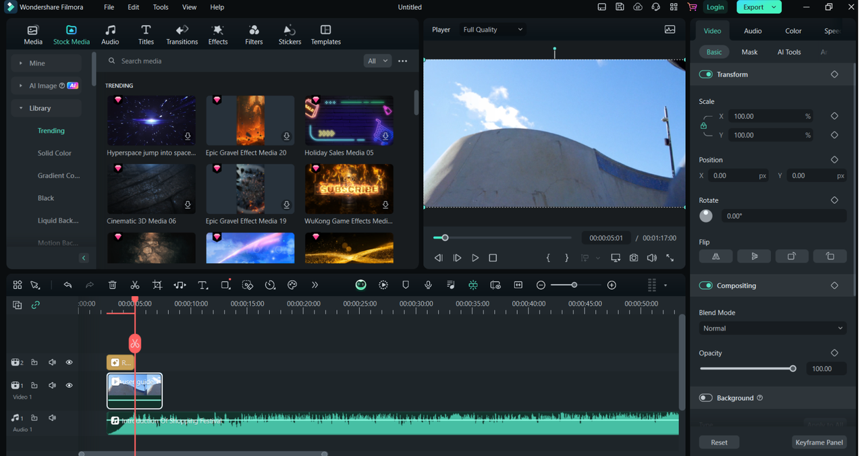Toggle the Compositing switch
Screen dimensions: 864x456
tap(706, 285)
